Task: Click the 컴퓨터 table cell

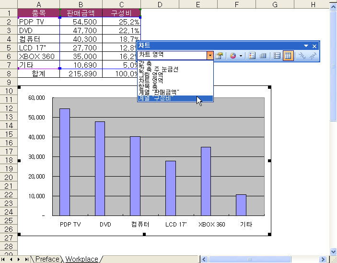Action: pos(39,39)
